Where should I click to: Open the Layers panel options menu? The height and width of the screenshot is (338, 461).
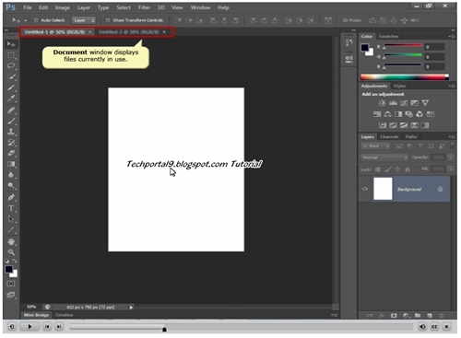[452, 136]
